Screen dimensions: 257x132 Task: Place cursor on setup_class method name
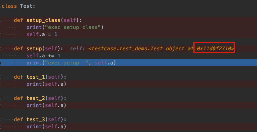(43, 20)
